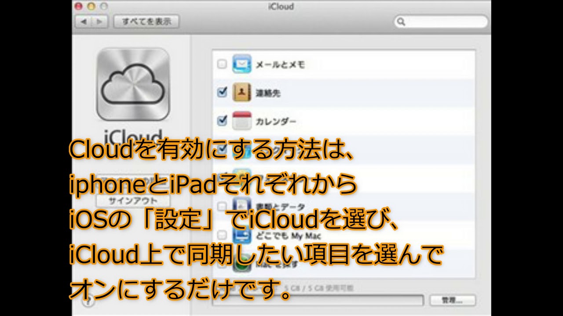Click the iCloud window title
The width and height of the screenshot is (563, 316).
[x=281, y=7]
